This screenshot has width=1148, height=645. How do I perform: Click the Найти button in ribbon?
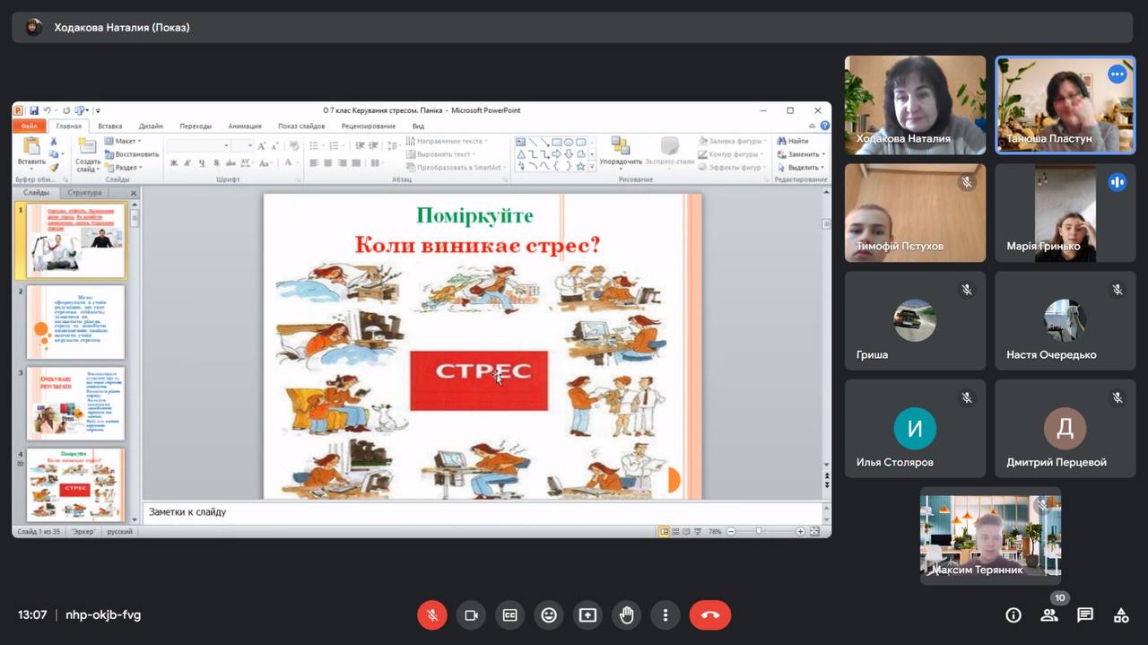tap(793, 141)
